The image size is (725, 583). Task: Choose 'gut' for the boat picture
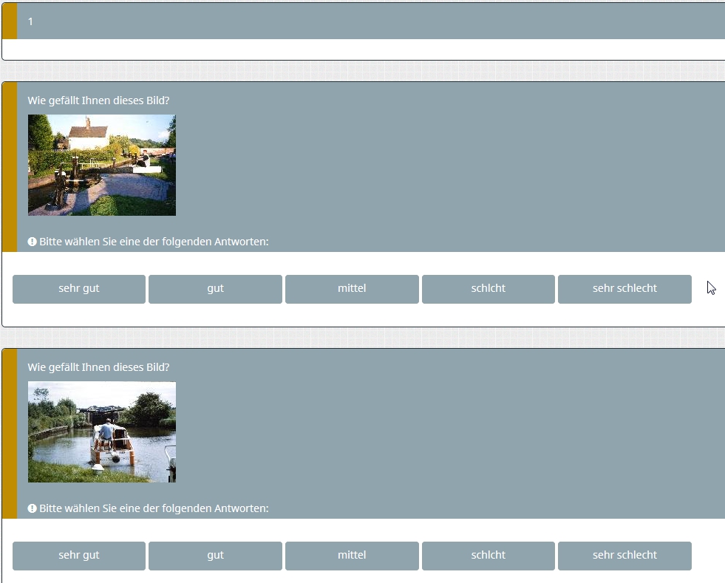point(216,556)
